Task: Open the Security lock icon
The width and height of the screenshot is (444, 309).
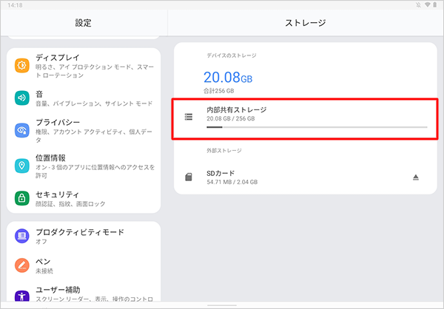Action: (21, 198)
